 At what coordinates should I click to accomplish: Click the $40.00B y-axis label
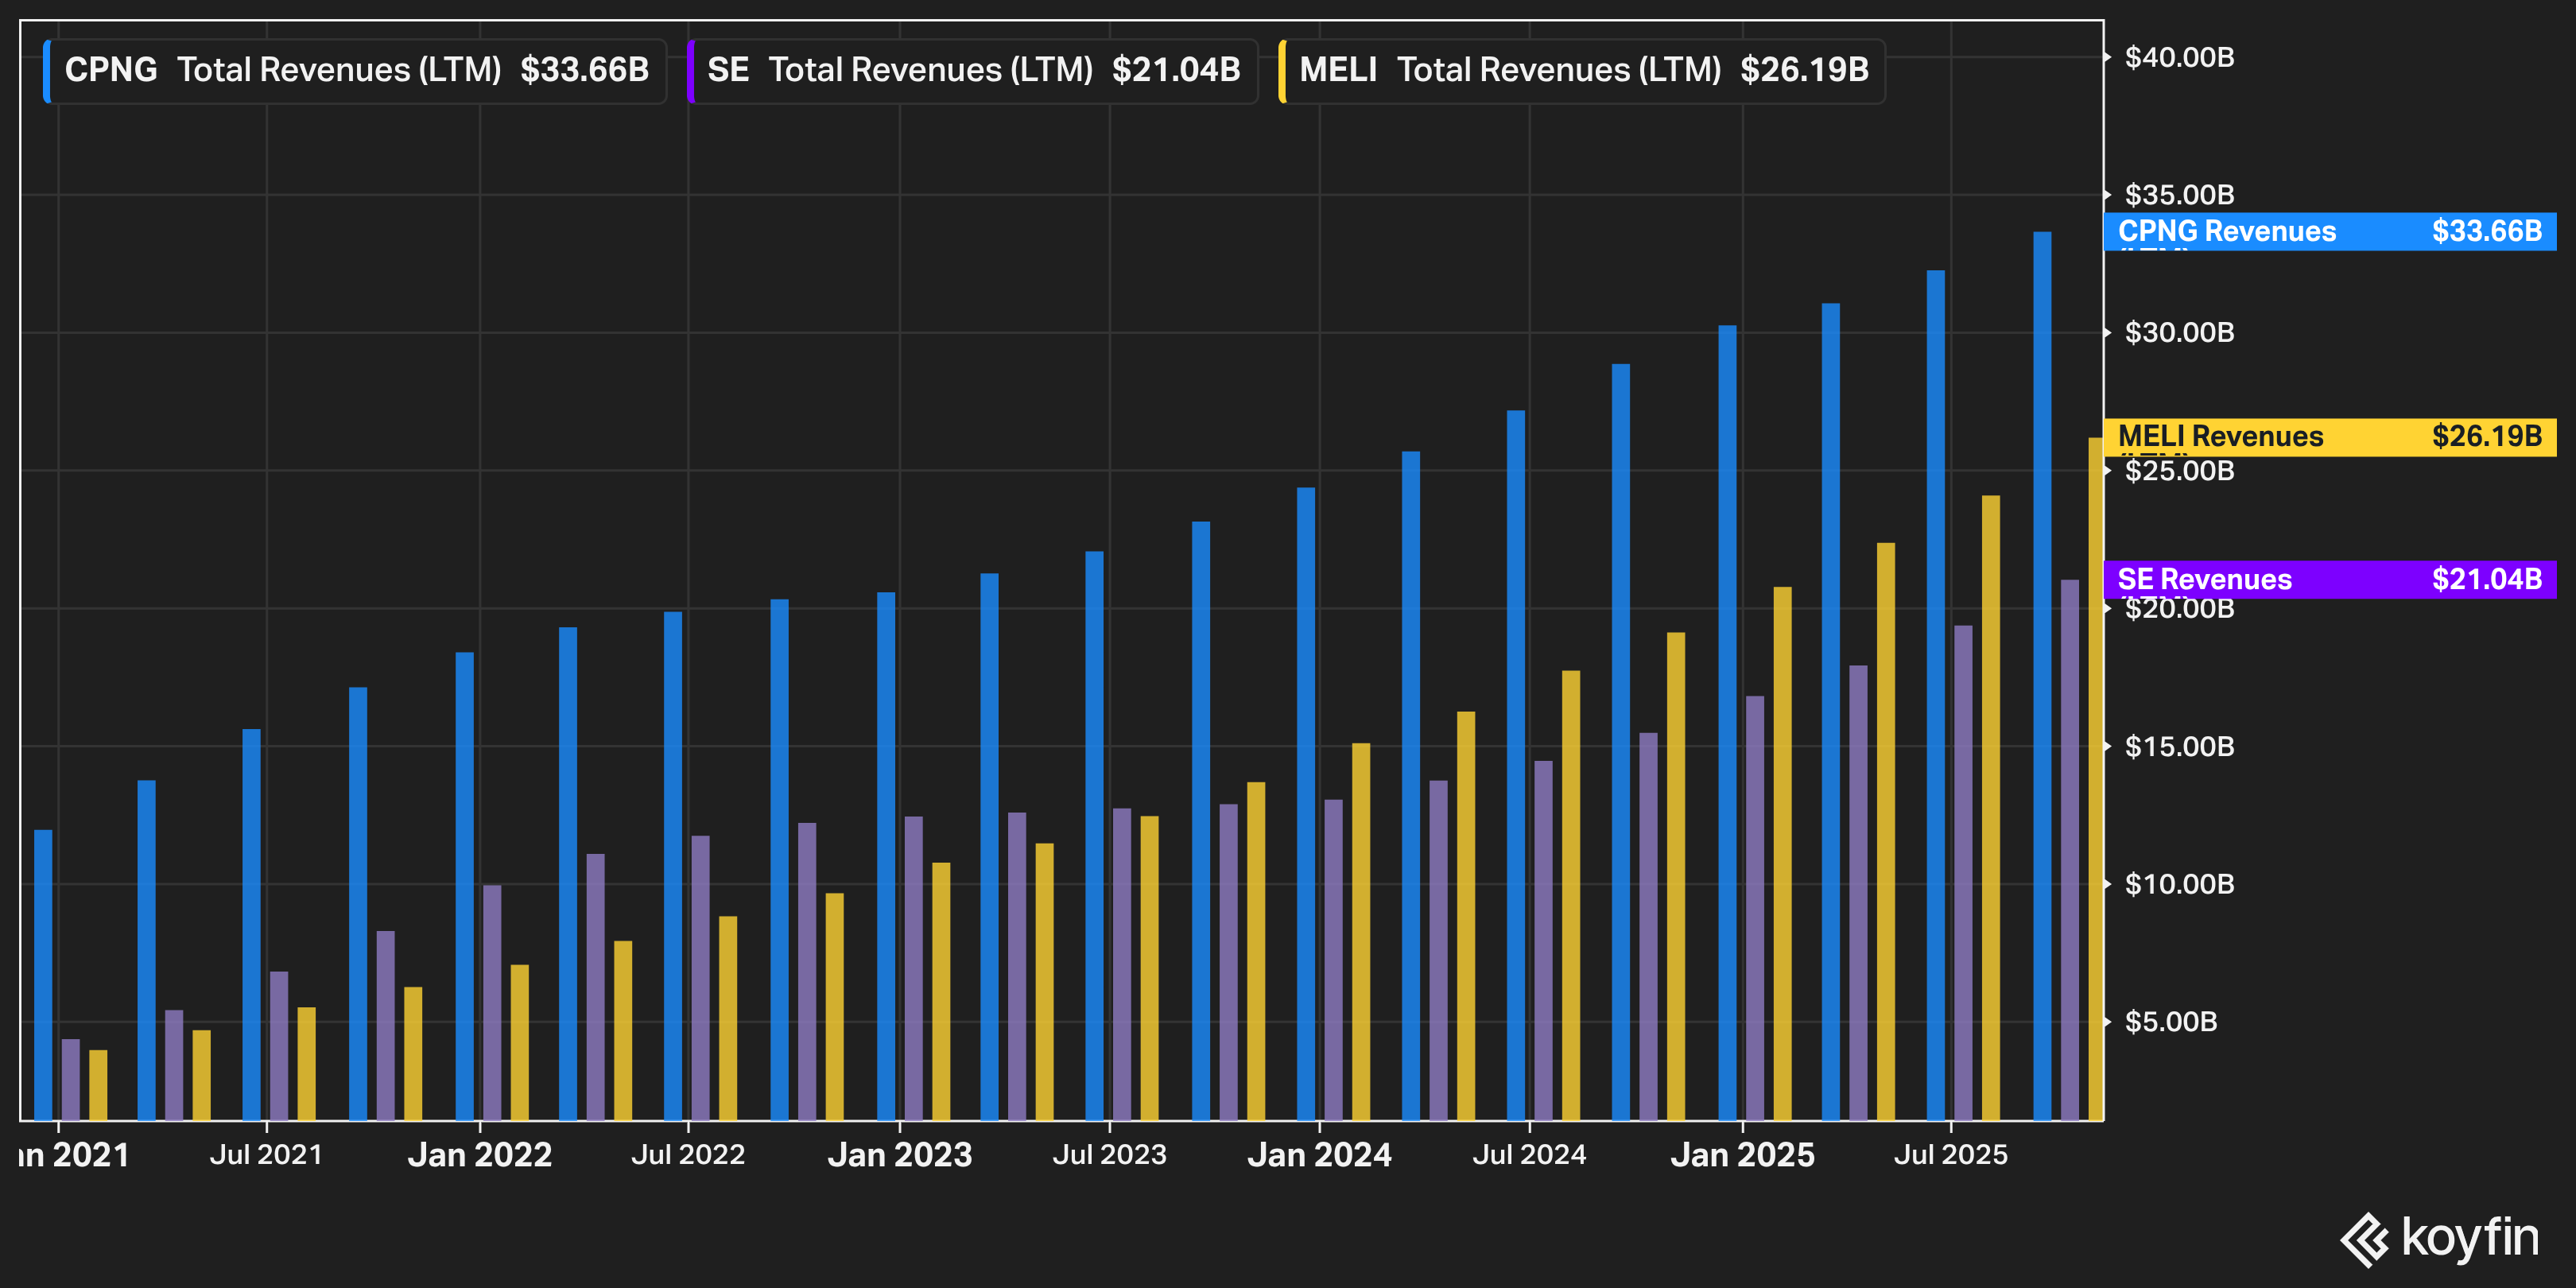tap(2179, 57)
